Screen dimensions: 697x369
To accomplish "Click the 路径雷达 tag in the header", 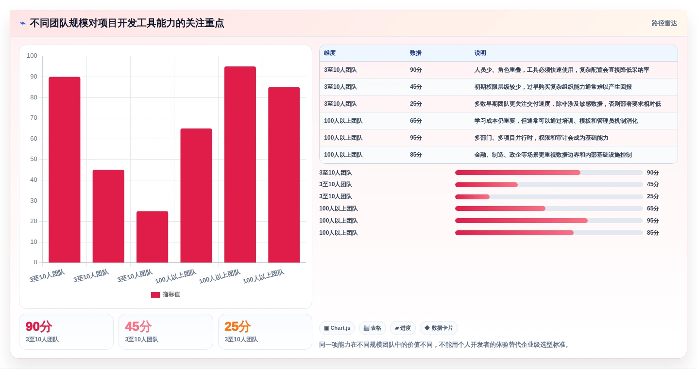I will click(x=664, y=23).
